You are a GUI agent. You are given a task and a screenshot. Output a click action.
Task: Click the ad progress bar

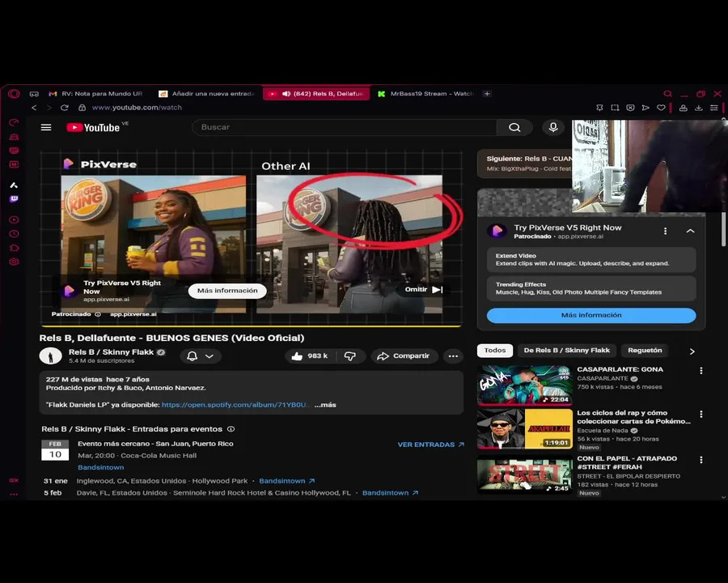(252, 326)
